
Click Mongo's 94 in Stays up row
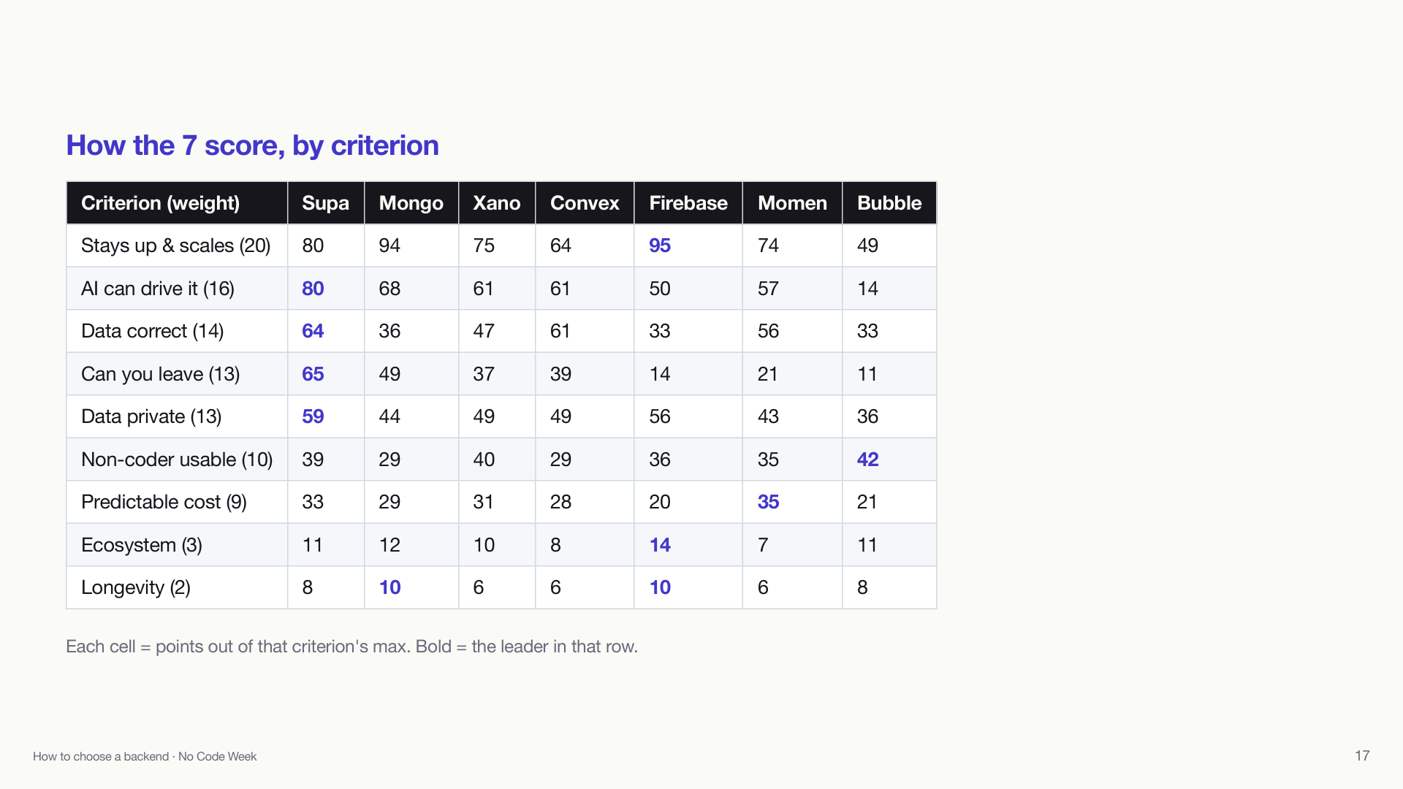(389, 245)
